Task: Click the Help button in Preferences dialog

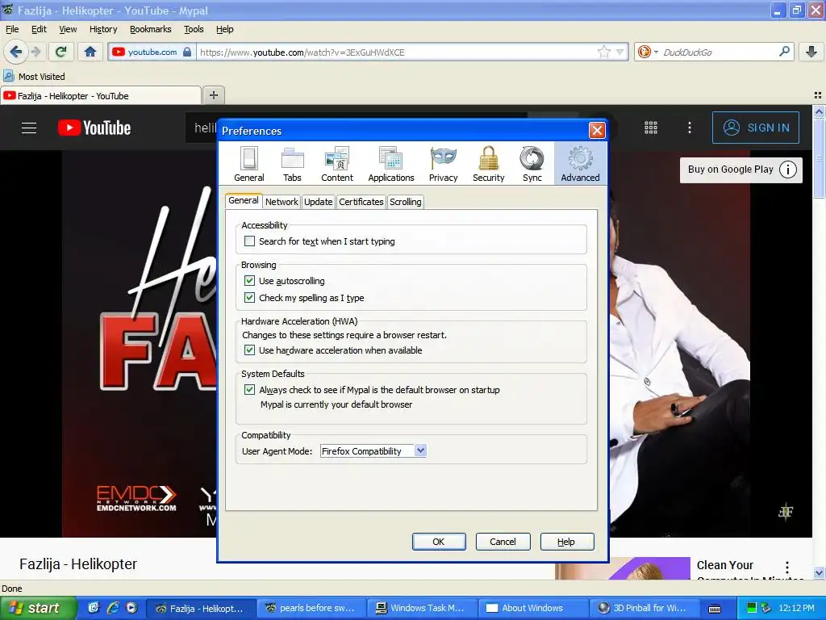Action: (566, 542)
